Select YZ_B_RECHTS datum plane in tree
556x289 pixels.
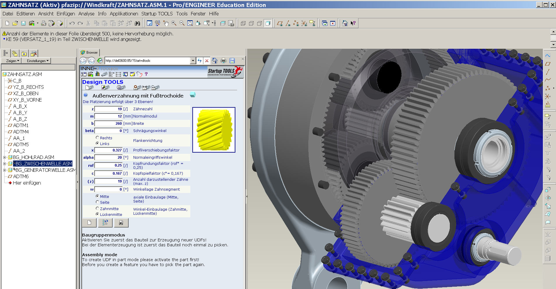pos(28,87)
